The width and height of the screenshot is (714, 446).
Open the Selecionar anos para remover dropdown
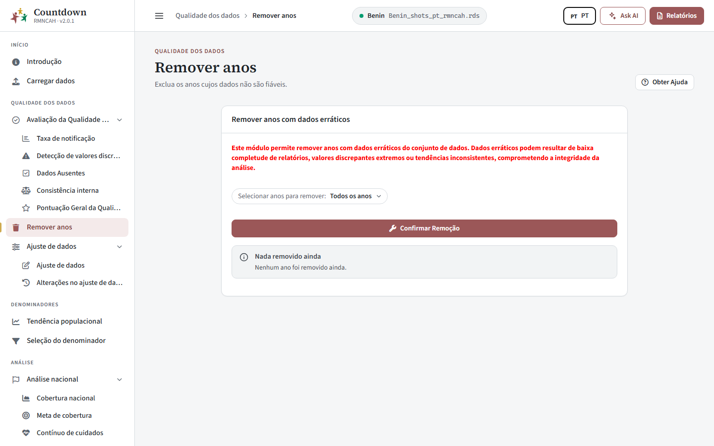pyautogui.click(x=309, y=196)
